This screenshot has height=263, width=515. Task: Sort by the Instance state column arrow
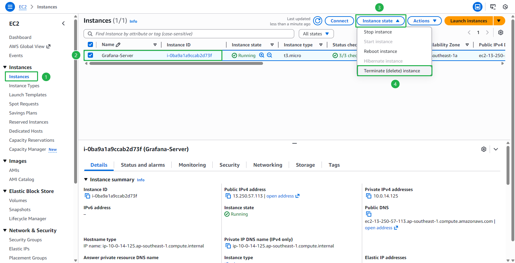272,45
